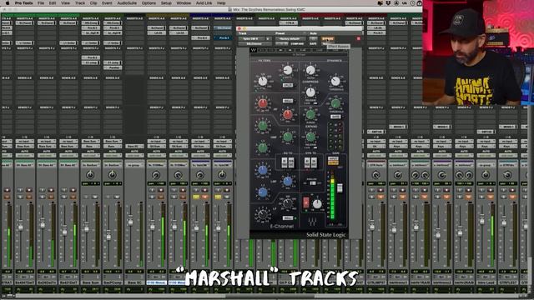Click the Bass SC track volume fader
This screenshot has width=534, height=300.
click(x=130, y=222)
